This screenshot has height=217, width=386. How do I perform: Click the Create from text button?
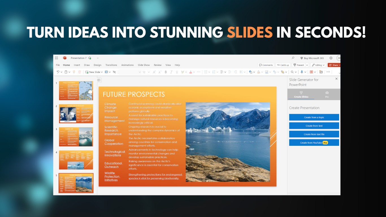pyautogui.click(x=314, y=126)
